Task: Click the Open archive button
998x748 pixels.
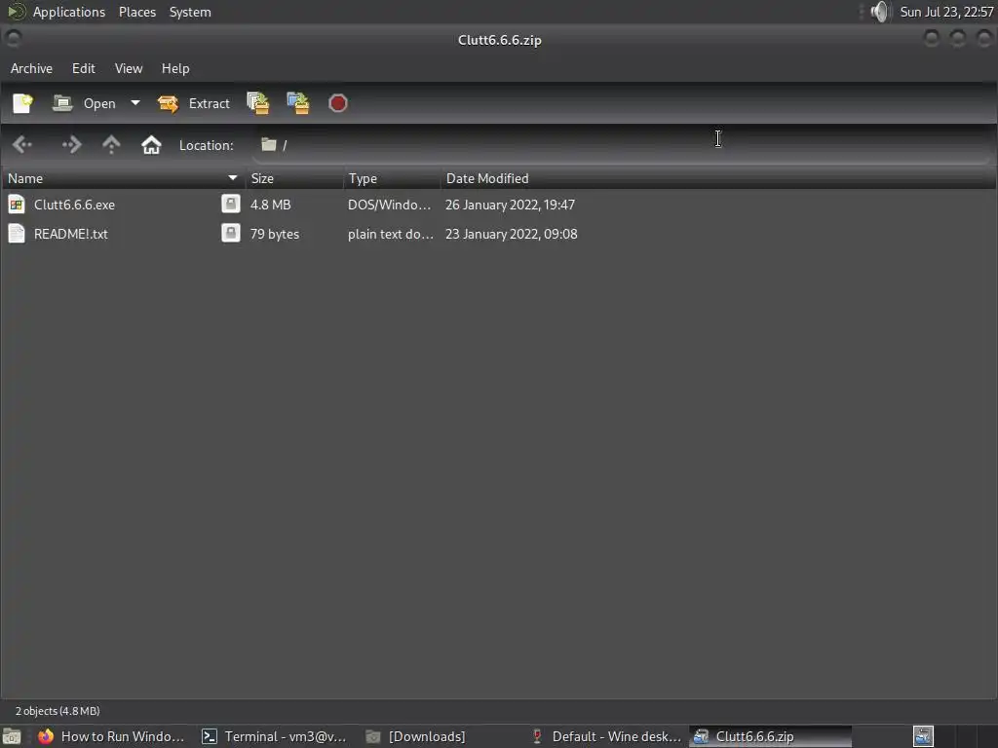Action: click(x=86, y=103)
